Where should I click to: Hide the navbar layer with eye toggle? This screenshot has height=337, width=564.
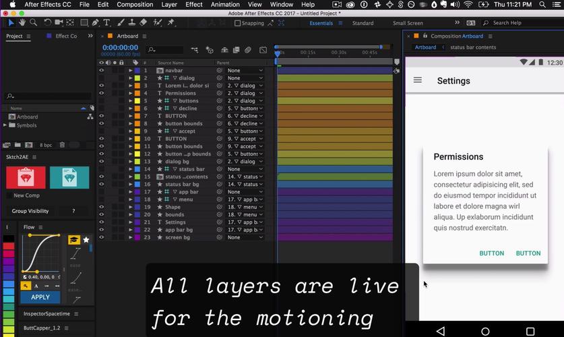pos(102,71)
